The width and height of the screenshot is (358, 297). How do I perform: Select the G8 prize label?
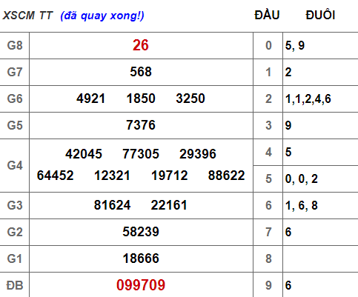point(15,45)
